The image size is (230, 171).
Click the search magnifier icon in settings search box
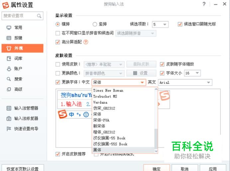point(39,16)
